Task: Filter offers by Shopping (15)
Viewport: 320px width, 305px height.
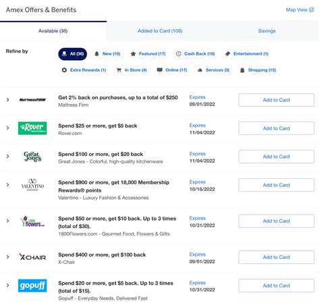Action: (258, 70)
